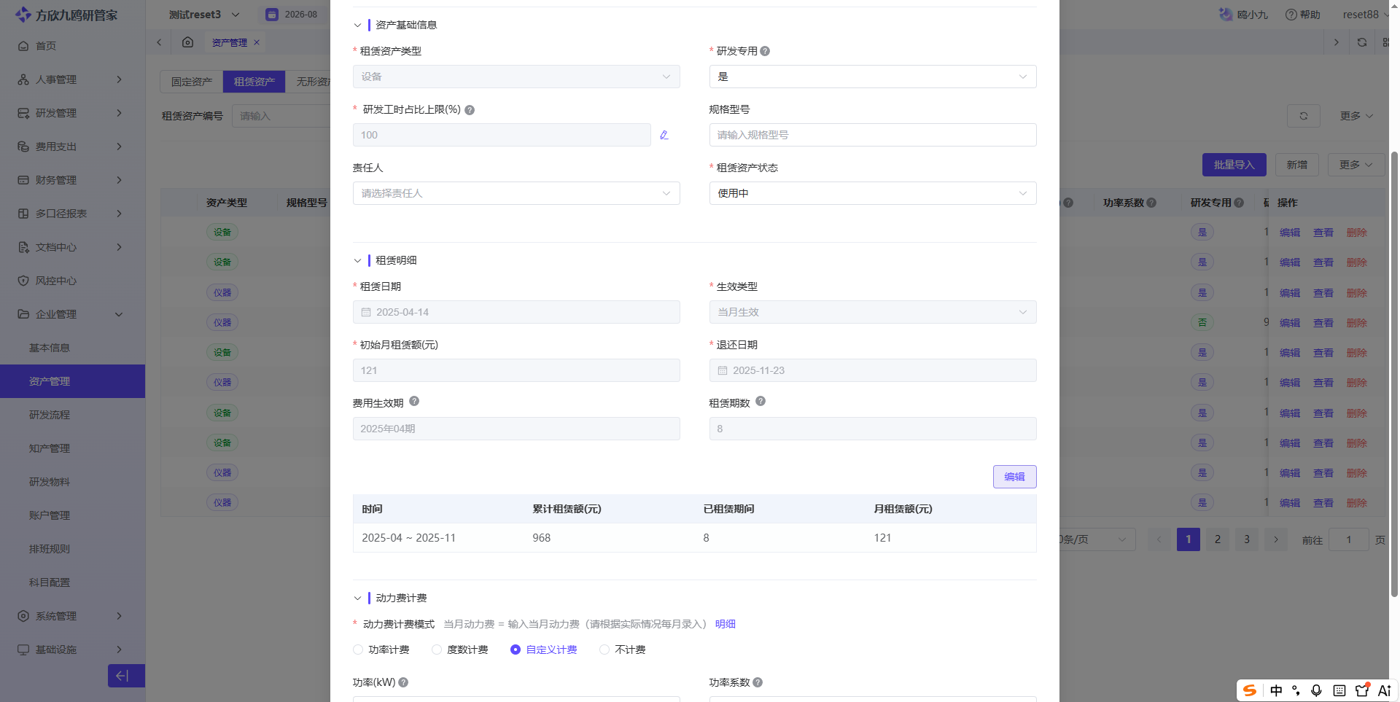This screenshot has height=702, width=1400.
Task: Select the 不计费 radio option
Action: pos(604,650)
